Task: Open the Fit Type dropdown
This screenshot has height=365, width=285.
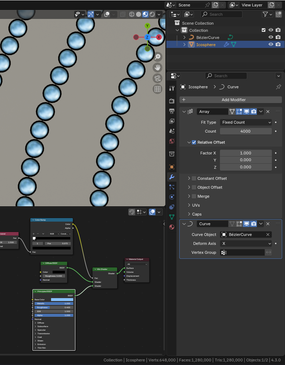Action: tap(246, 122)
